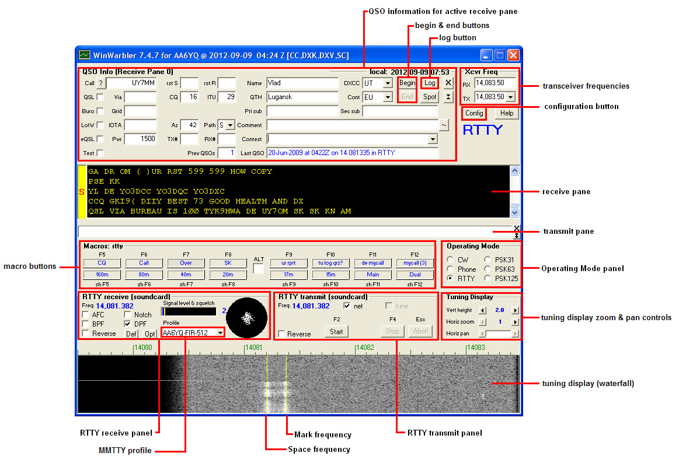Toggle the eQSL checkbox
Screen dimensions: 679x463
pyautogui.click(x=100, y=139)
